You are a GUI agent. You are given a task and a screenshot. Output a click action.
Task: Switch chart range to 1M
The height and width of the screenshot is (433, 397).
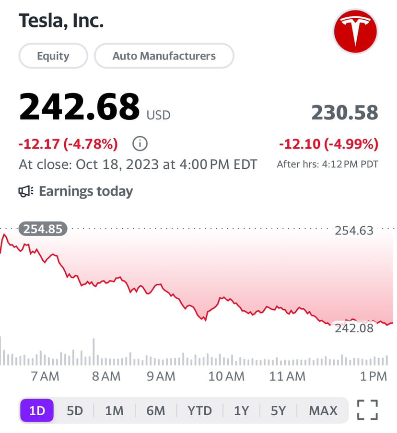[114, 410]
